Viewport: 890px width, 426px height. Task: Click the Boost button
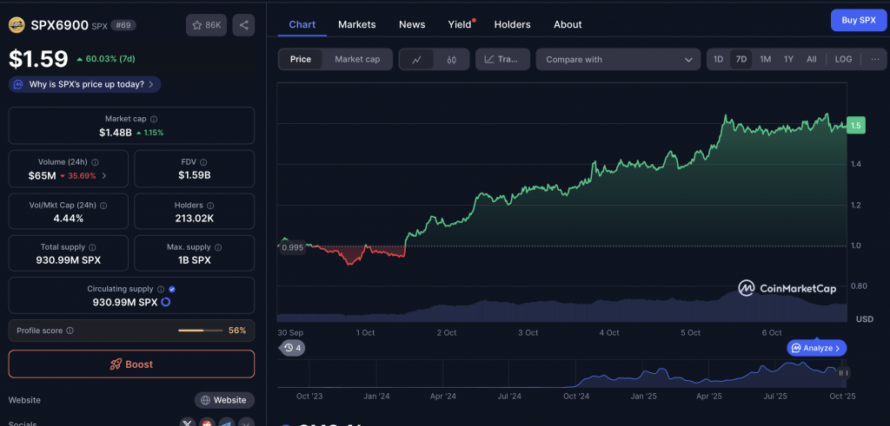(x=131, y=364)
